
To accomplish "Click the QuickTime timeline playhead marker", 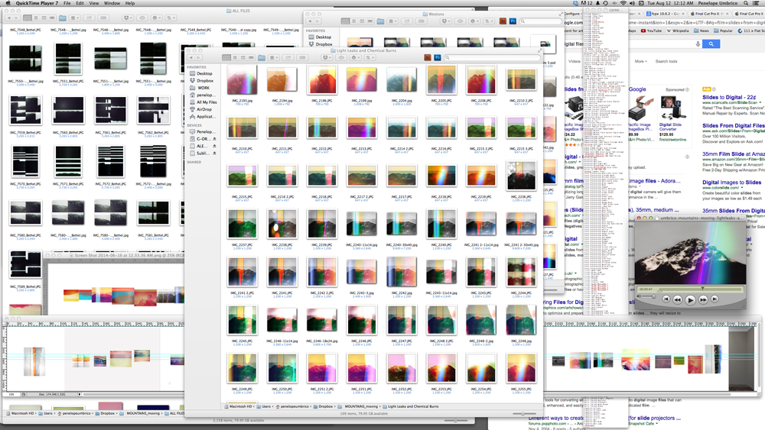I will point(703,288).
